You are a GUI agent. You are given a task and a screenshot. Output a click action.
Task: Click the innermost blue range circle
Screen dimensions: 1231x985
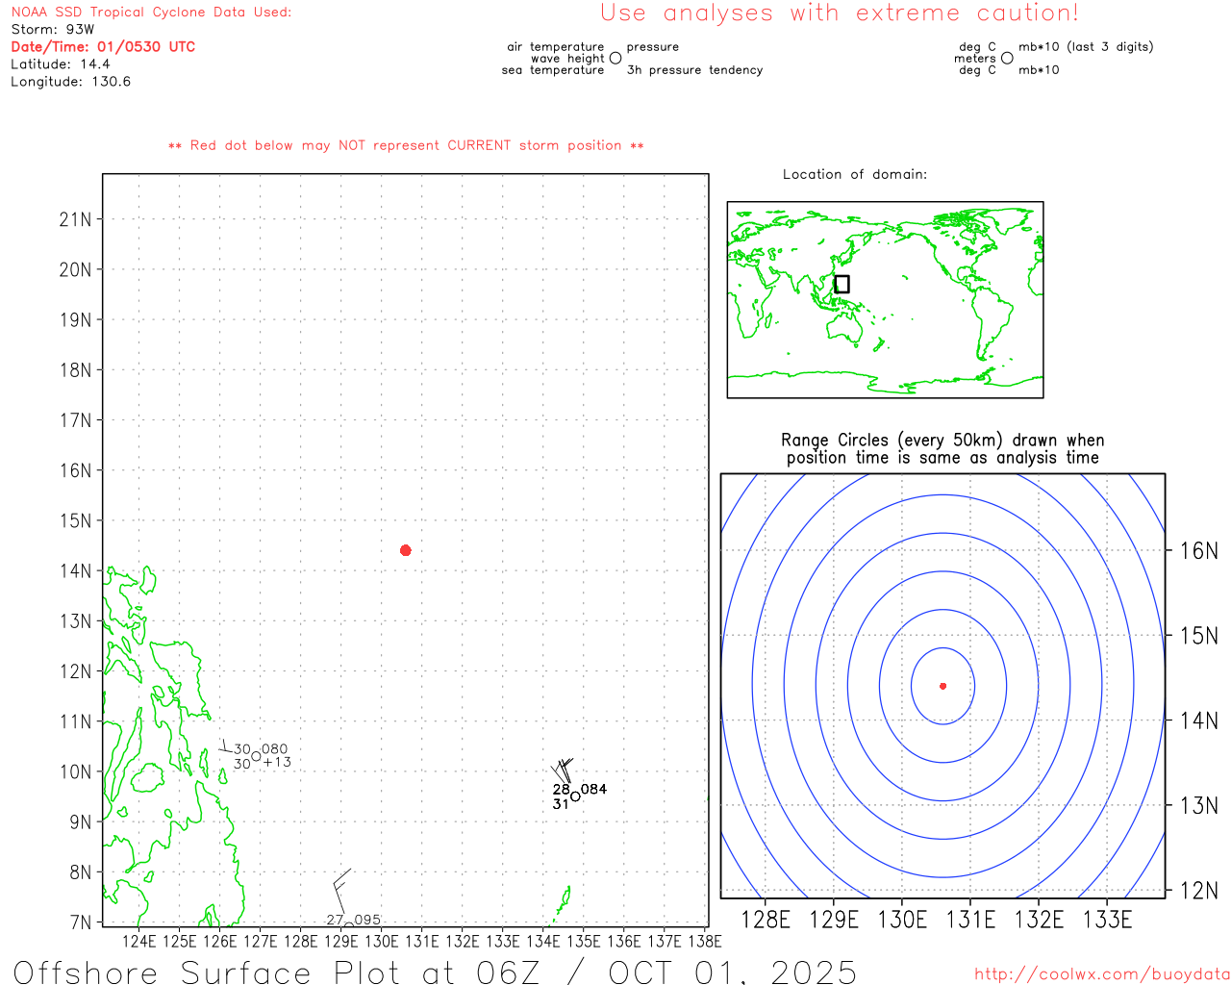tap(942, 686)
